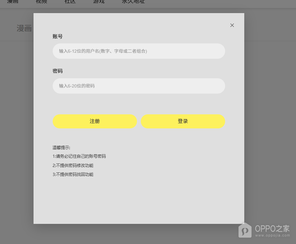The width and height of the screenshot is (296, 244).
Task: Open the 社区 menu item in the top navigation
Action: point(70,2)
